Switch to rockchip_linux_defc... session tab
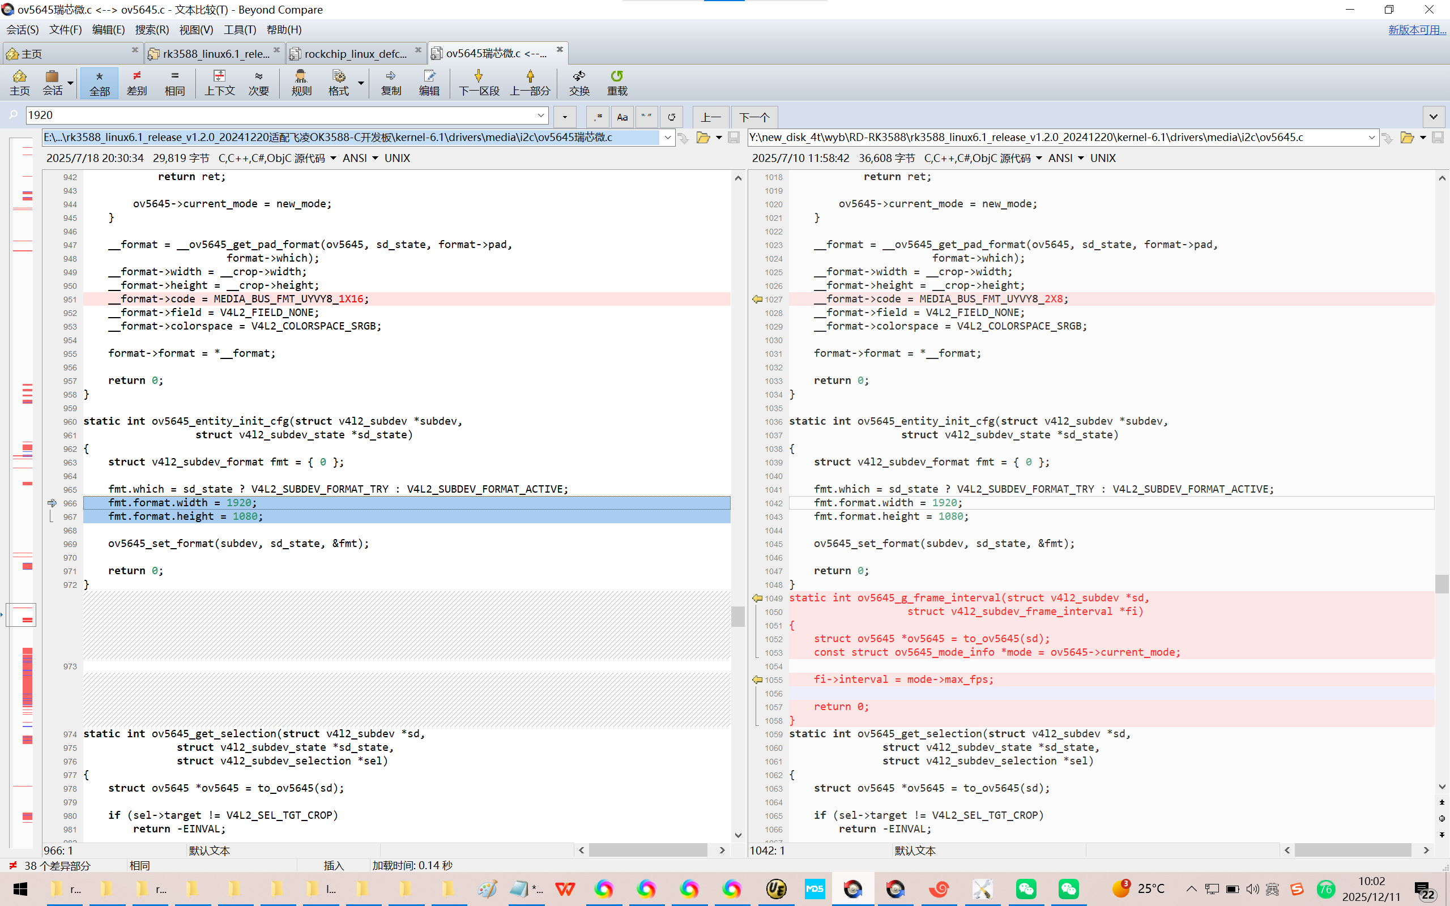The height and width of the screenshot is (906, 1450). [x=355, y=53]
